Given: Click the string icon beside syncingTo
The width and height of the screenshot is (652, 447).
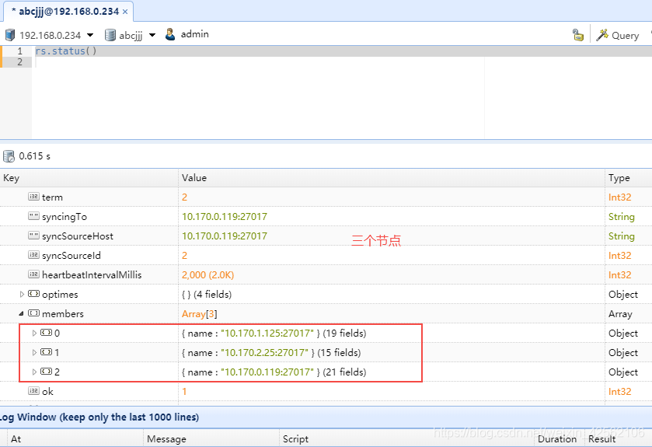Looking at the screenshot, I should (33, 216).
